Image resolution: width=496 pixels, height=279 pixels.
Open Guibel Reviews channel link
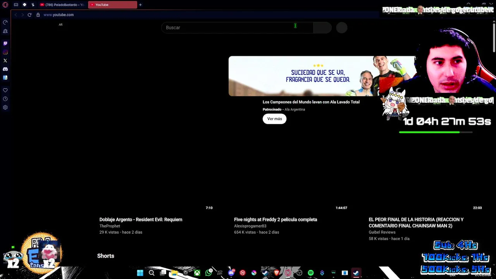pos(382,232)
